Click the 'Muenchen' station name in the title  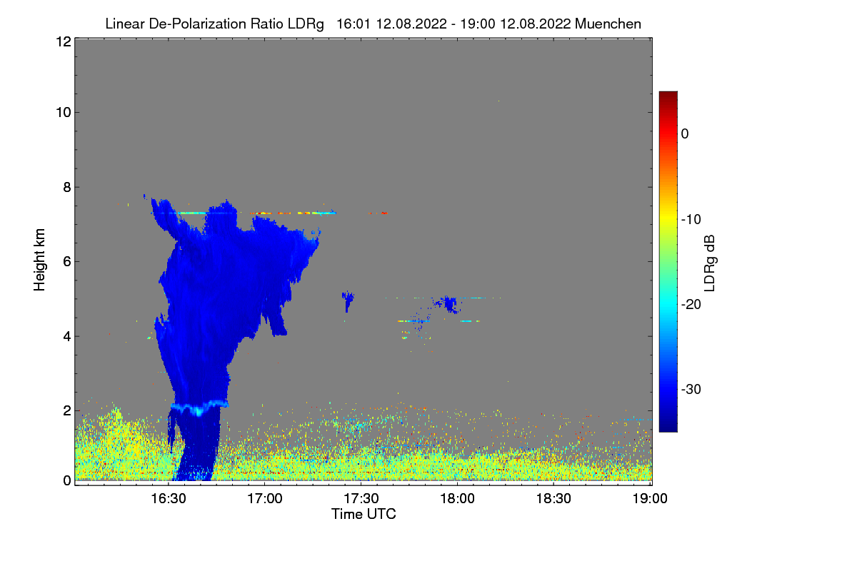608,24
